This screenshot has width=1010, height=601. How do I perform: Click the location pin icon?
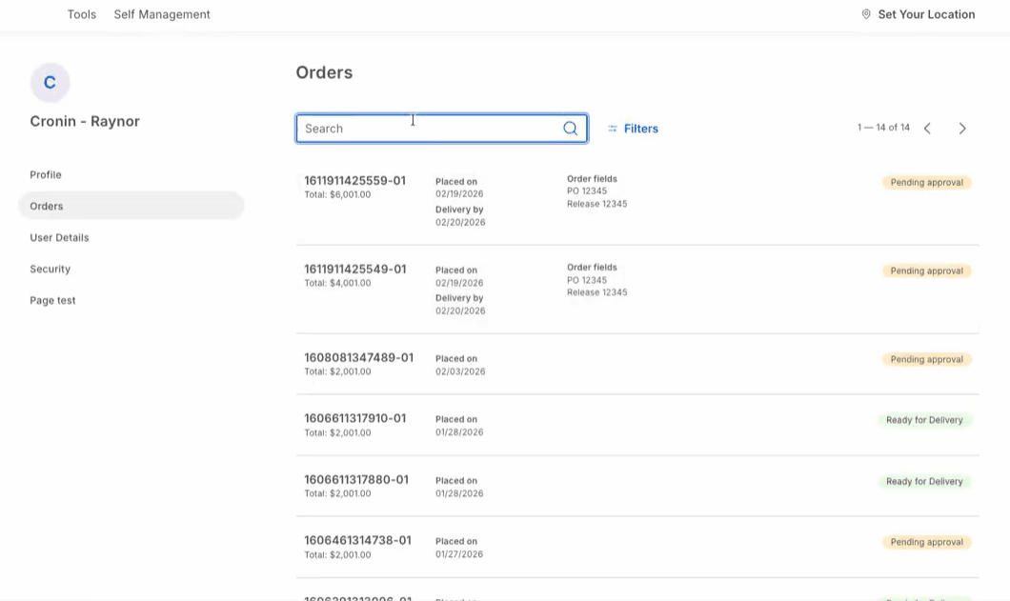pyautogui.click(x=866, y=14)
